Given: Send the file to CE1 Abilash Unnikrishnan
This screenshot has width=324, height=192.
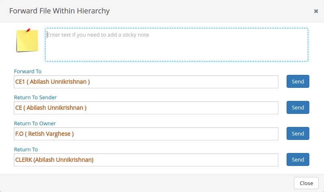Looking at the screenshot, I should click(x=298, y=81).
